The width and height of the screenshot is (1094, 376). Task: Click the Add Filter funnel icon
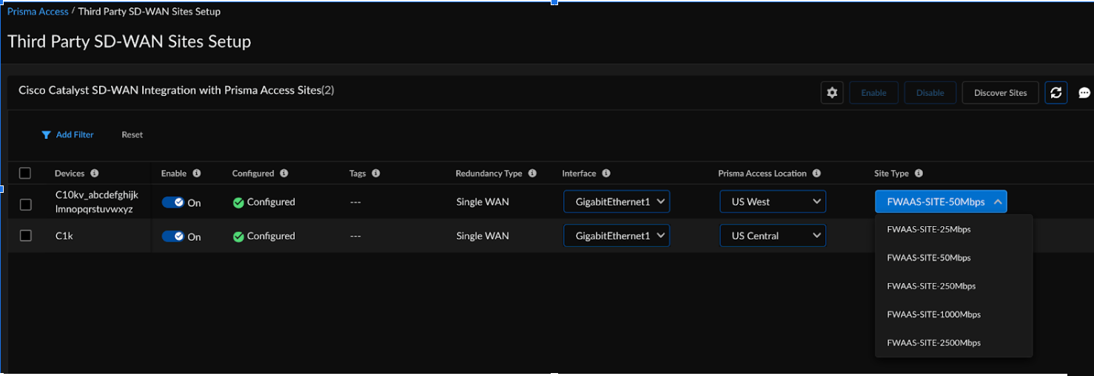(46, 135)
